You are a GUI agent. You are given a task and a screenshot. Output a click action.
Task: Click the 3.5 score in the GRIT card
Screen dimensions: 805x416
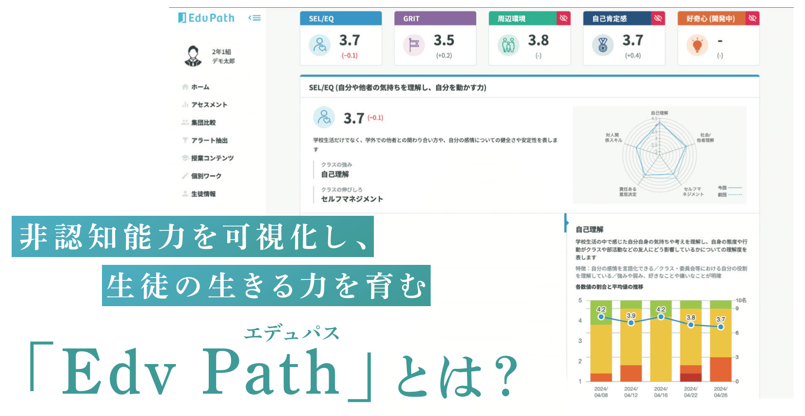click(x=444, y=40)
